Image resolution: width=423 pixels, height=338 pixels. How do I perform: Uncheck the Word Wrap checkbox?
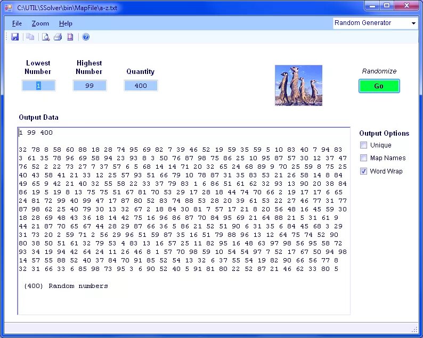click(363, 171)
